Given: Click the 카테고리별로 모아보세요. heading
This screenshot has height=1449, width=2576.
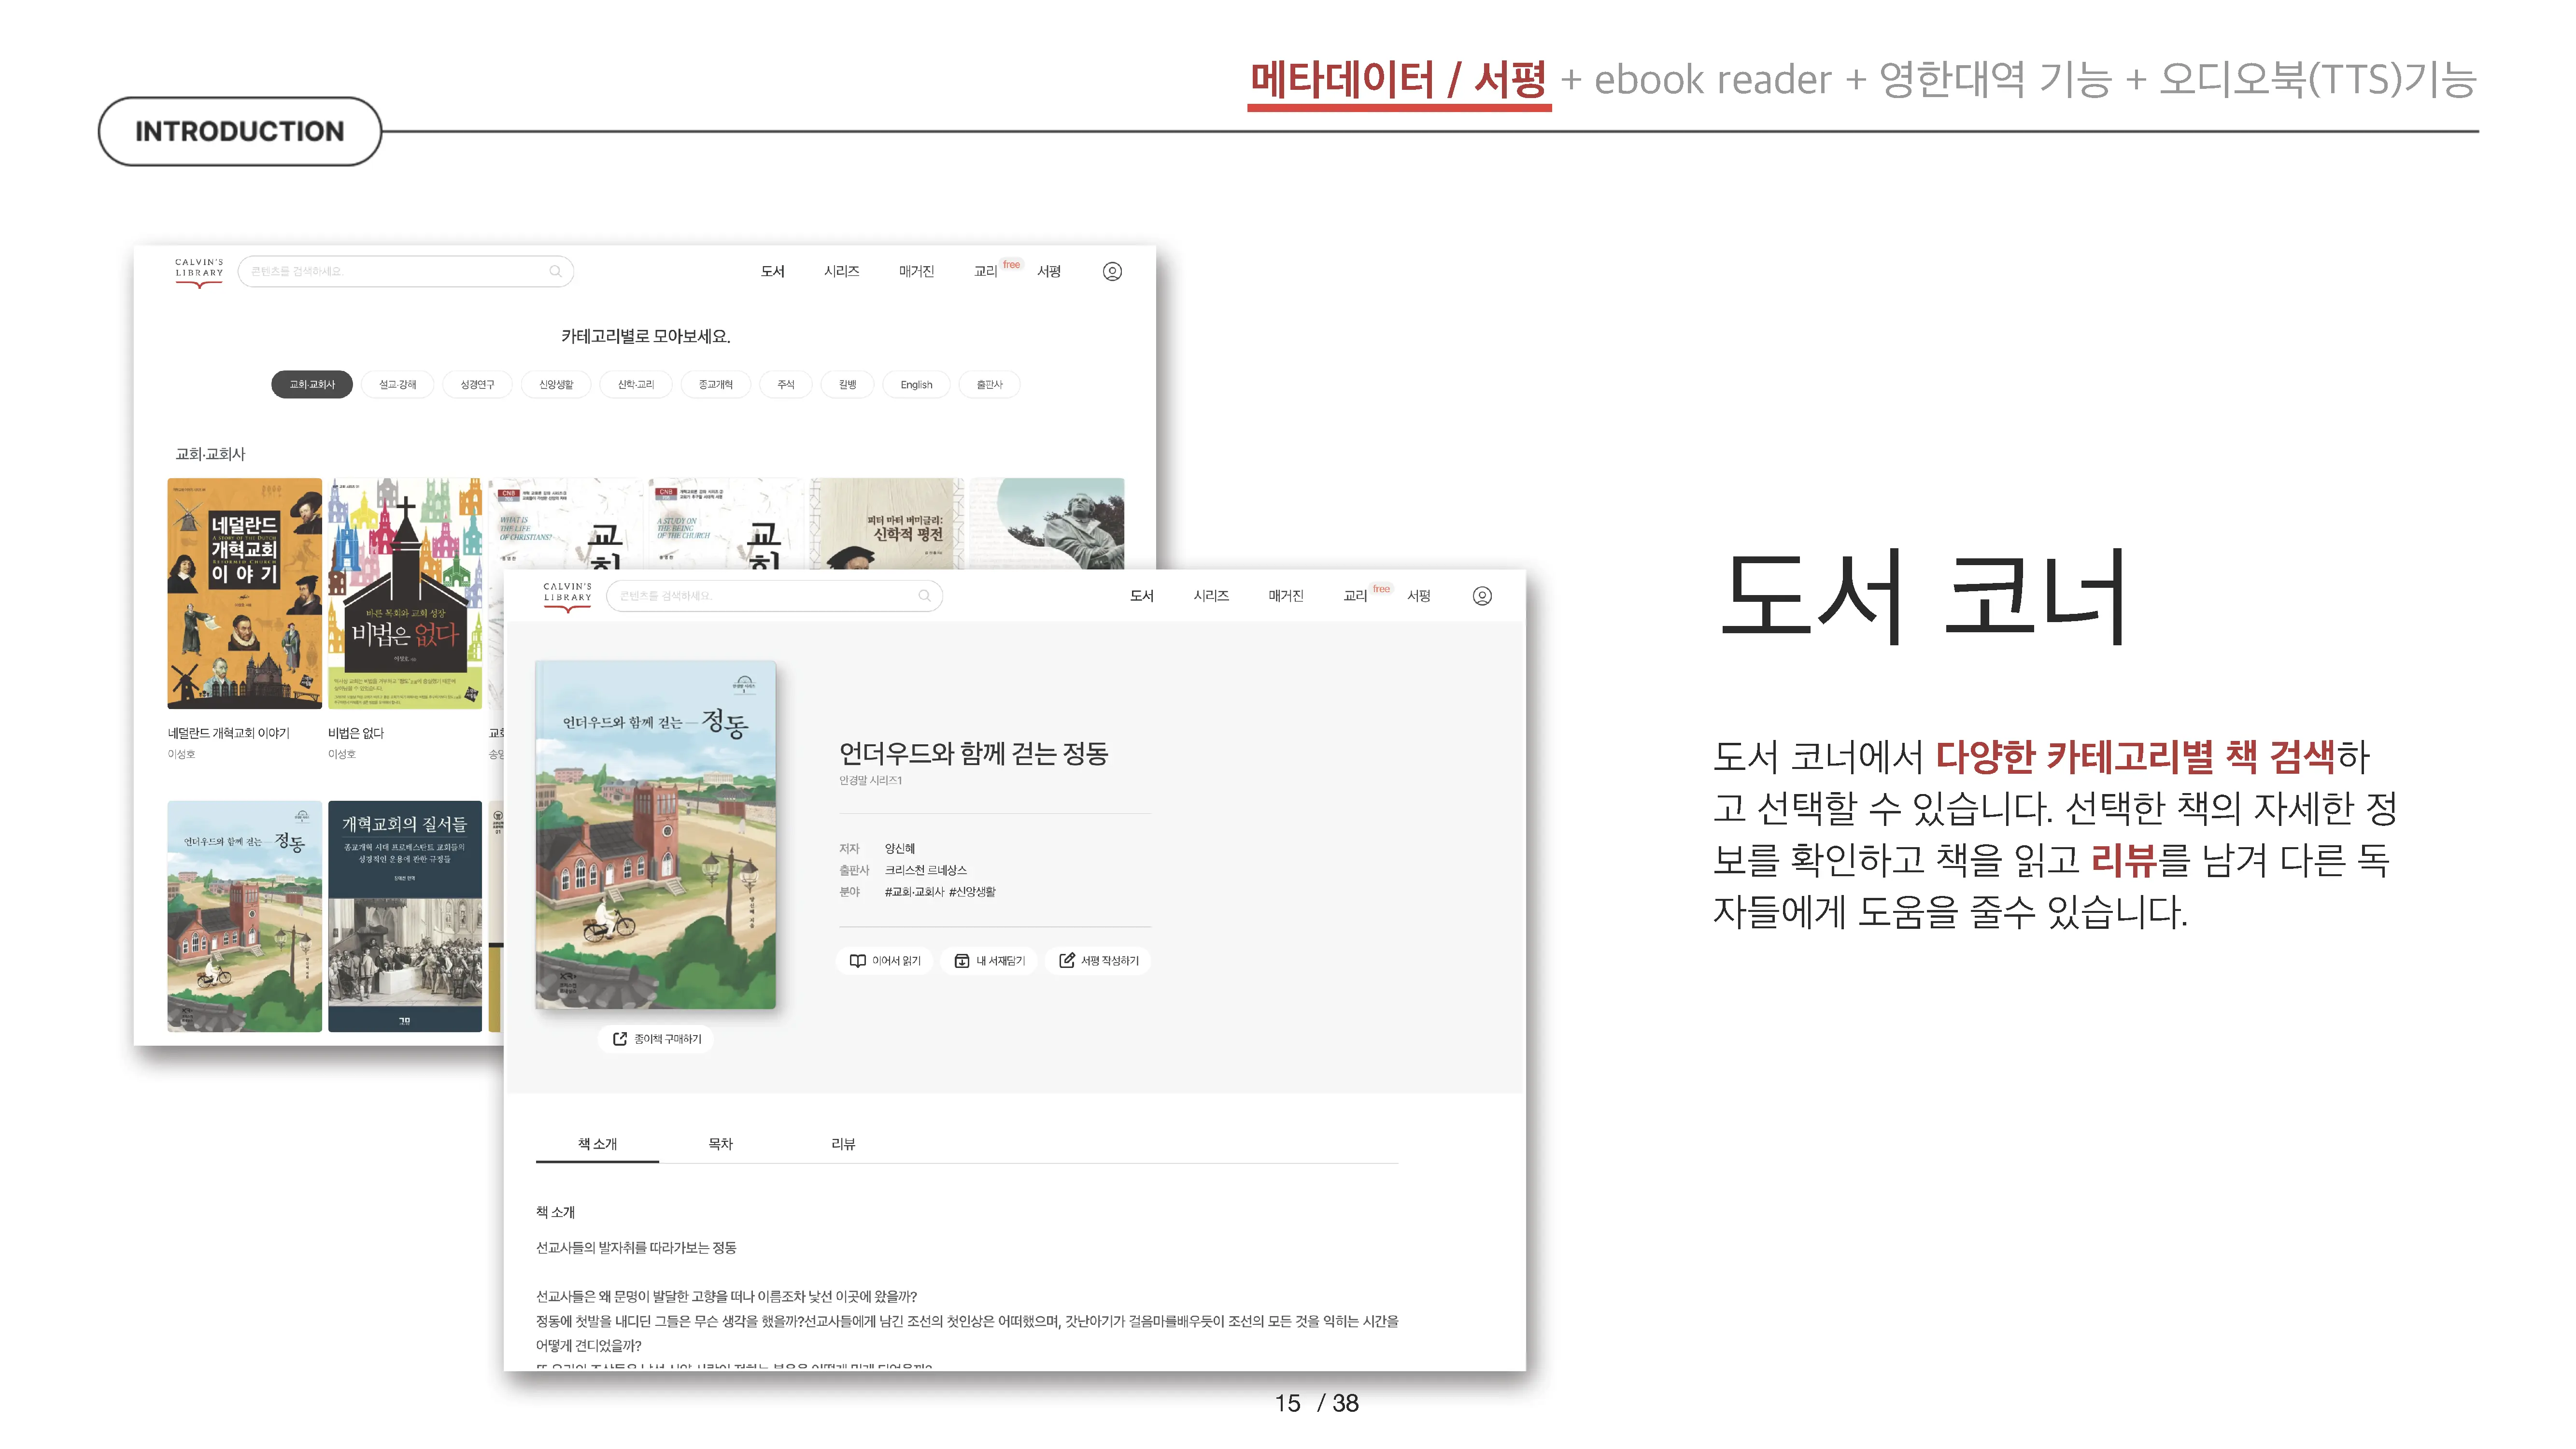Looking at the screenshot, I should click(x=645, y=336).
